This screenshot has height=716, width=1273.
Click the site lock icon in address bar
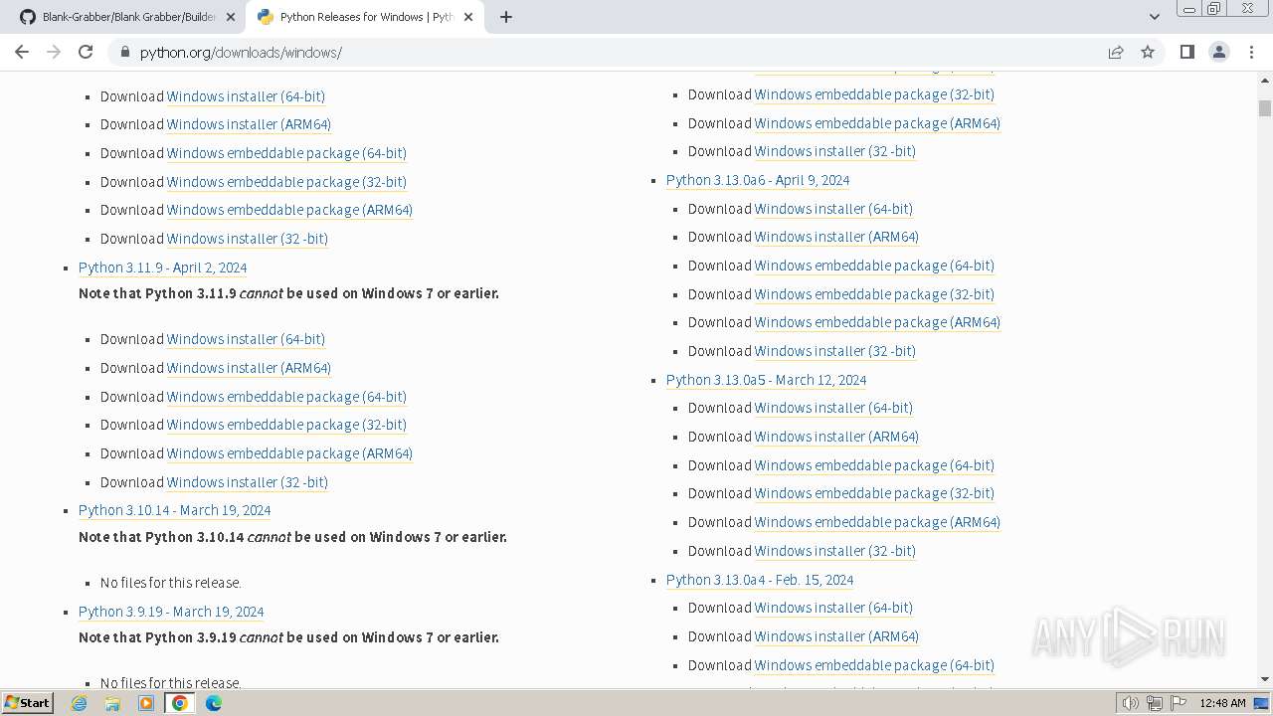coord(124,52)
